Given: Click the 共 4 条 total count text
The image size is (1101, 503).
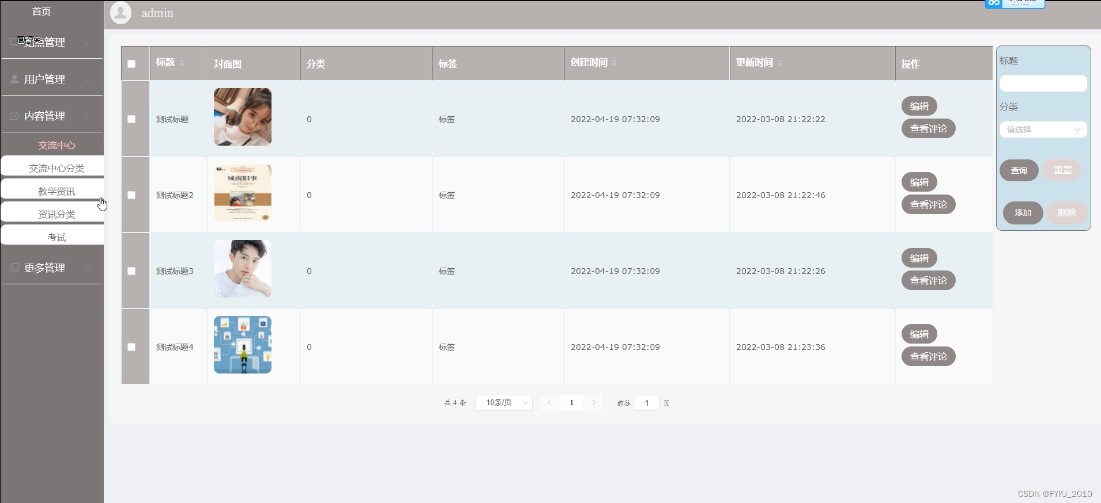Looking at the screenshot, I should tap(455, 403).
